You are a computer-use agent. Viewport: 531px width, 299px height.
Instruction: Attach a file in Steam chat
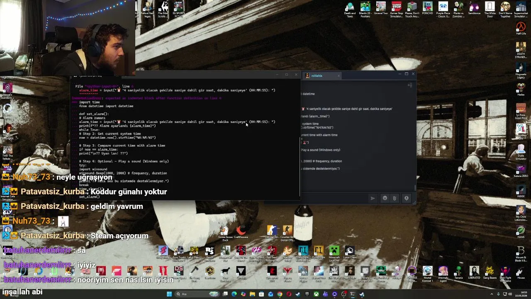tap(395, 198)
